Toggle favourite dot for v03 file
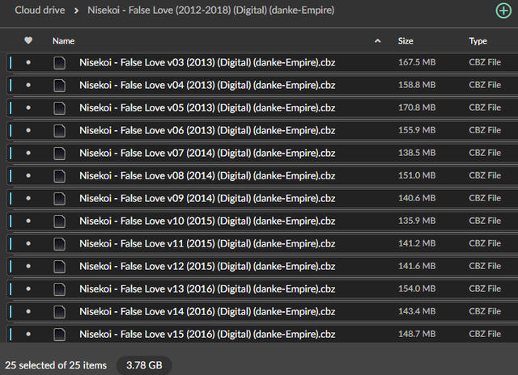This screenshot has width=518, height=375. pos(28,62)
